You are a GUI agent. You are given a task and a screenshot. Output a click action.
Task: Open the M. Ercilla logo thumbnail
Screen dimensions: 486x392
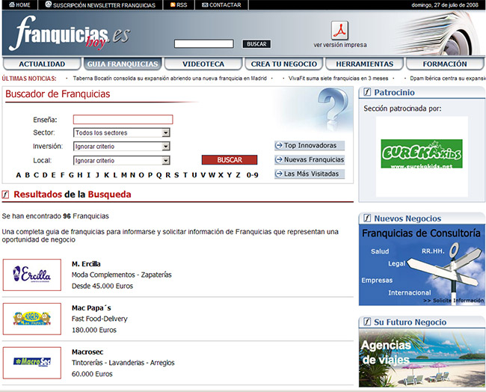32,275
